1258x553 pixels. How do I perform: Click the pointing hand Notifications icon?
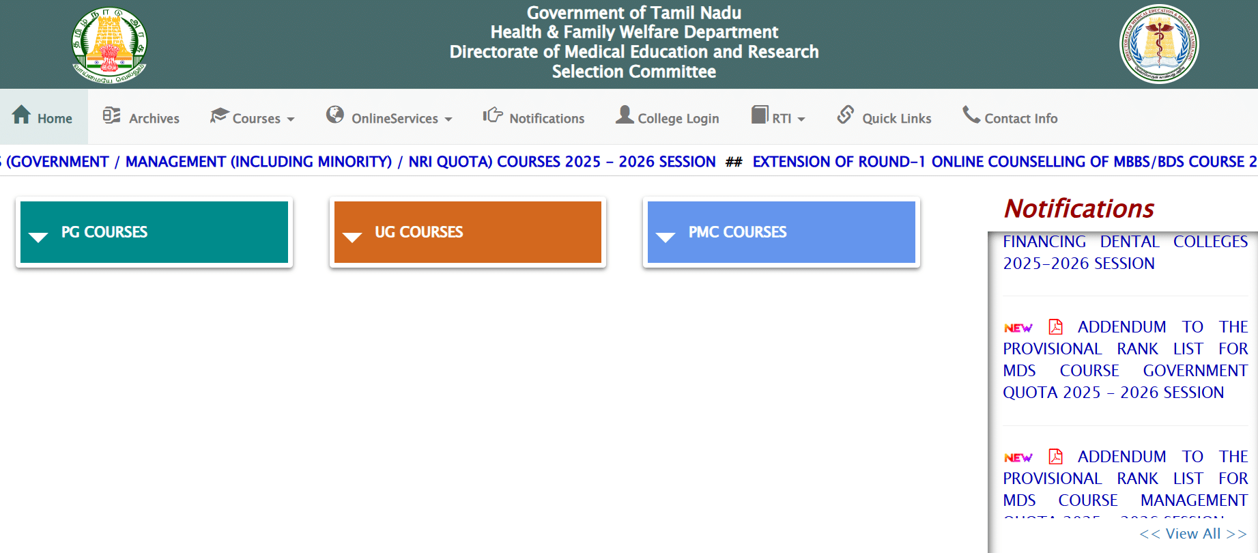(x=493, y=115)
